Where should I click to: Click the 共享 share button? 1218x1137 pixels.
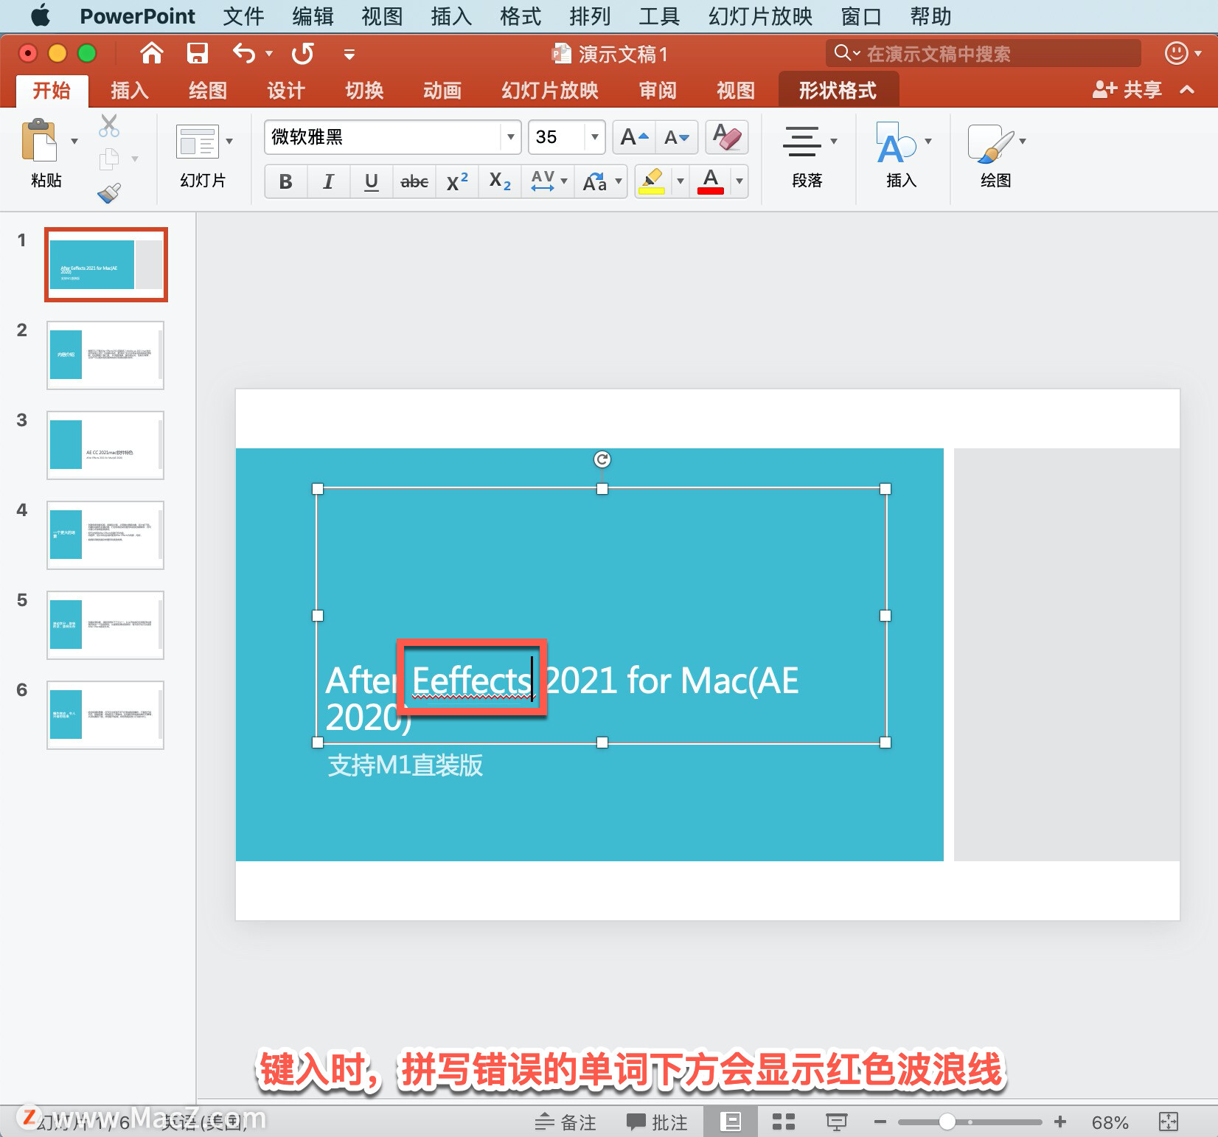click(x=1127, y=90)
